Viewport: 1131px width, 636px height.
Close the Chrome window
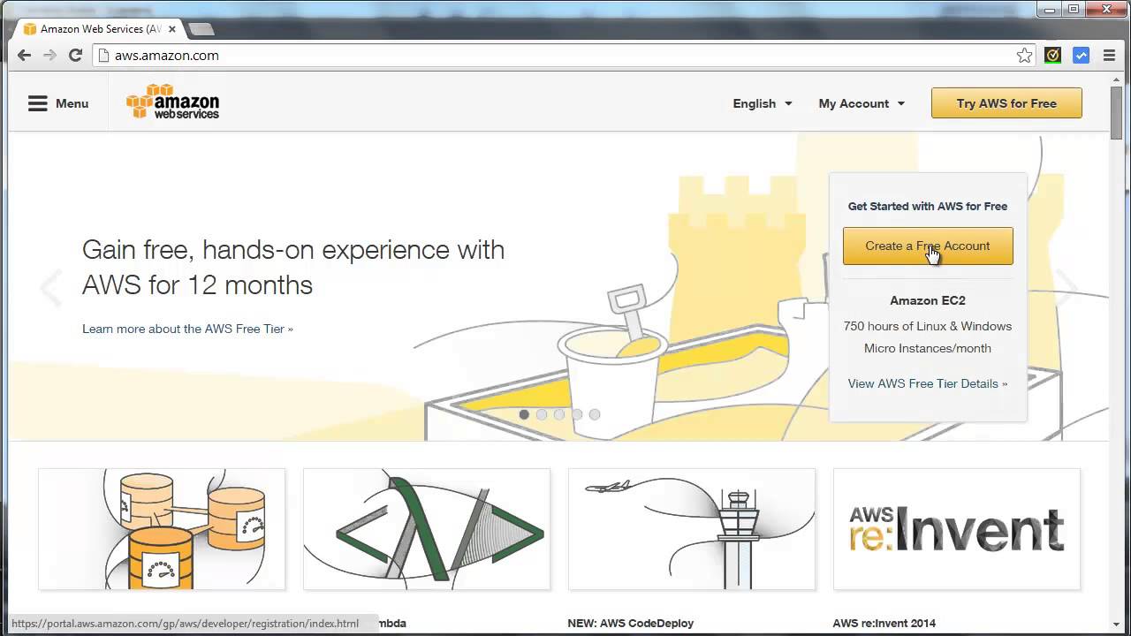coord(1105,9)
